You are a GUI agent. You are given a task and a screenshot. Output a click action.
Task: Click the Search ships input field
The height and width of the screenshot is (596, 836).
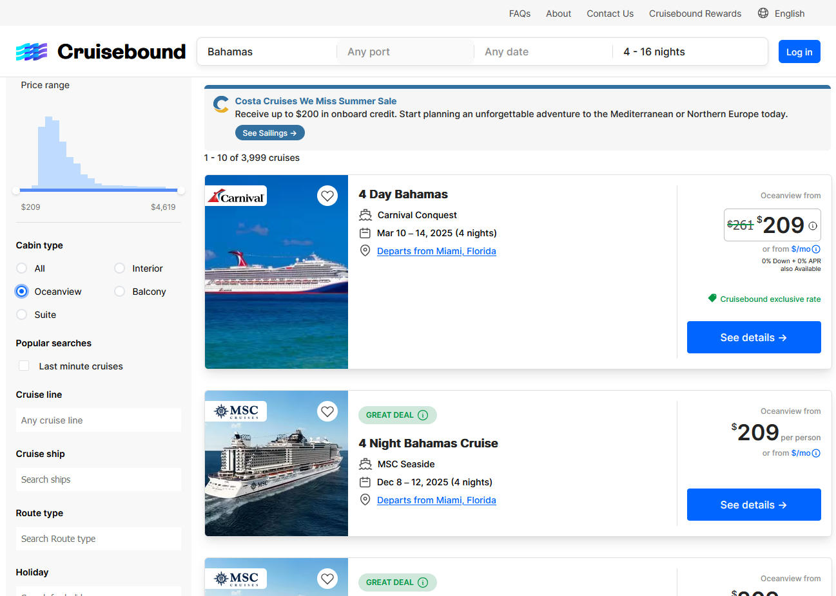[98, 480]
